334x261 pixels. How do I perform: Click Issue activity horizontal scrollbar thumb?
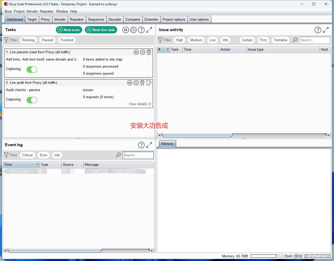pos(197,135)
